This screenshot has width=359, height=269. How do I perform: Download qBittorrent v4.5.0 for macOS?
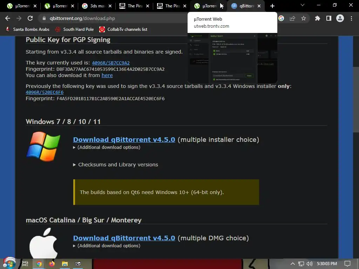(124, 238)
